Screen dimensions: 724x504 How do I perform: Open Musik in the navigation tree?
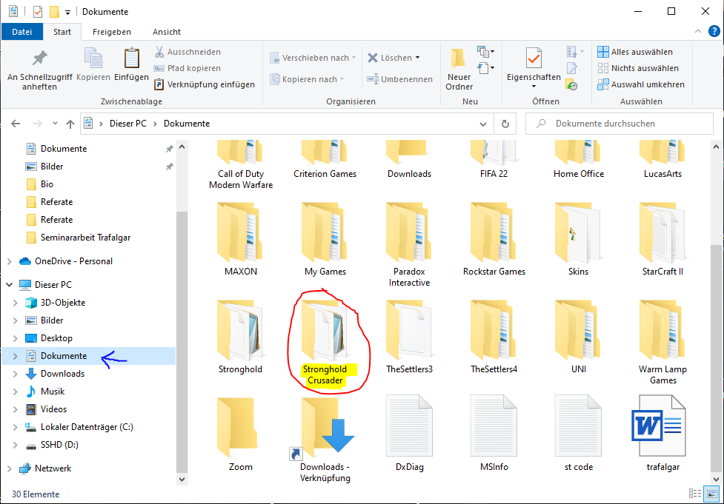click(53, 392)
